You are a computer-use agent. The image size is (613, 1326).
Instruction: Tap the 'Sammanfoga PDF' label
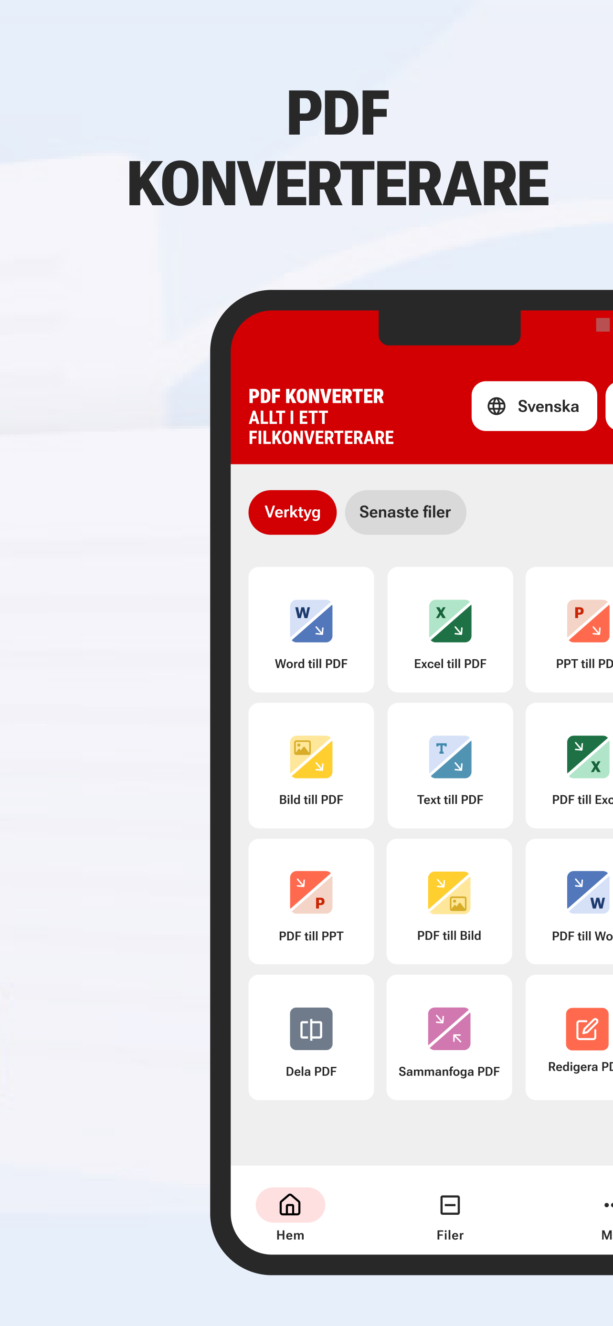click(x=449, y=1071)
